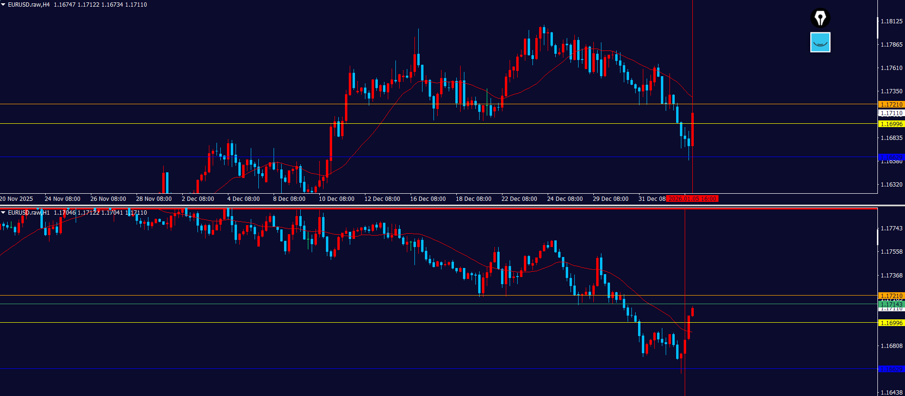Viewport: 905px width, 396px height.
Task: Click the EURUSD.raw,H1 chart title text
Action: pos(29,213)
